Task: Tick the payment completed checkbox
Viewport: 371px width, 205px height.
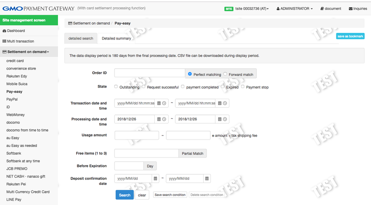Action: [183, 87]
